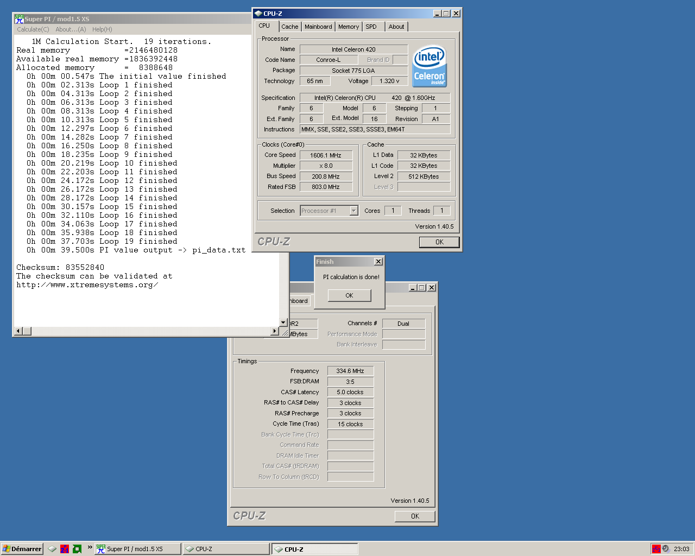The width and height of the screenshot is (695, 556).
Task: Click the Super PI icon in taskbar button
Action: pyautogui.click(x=101, y=549)
